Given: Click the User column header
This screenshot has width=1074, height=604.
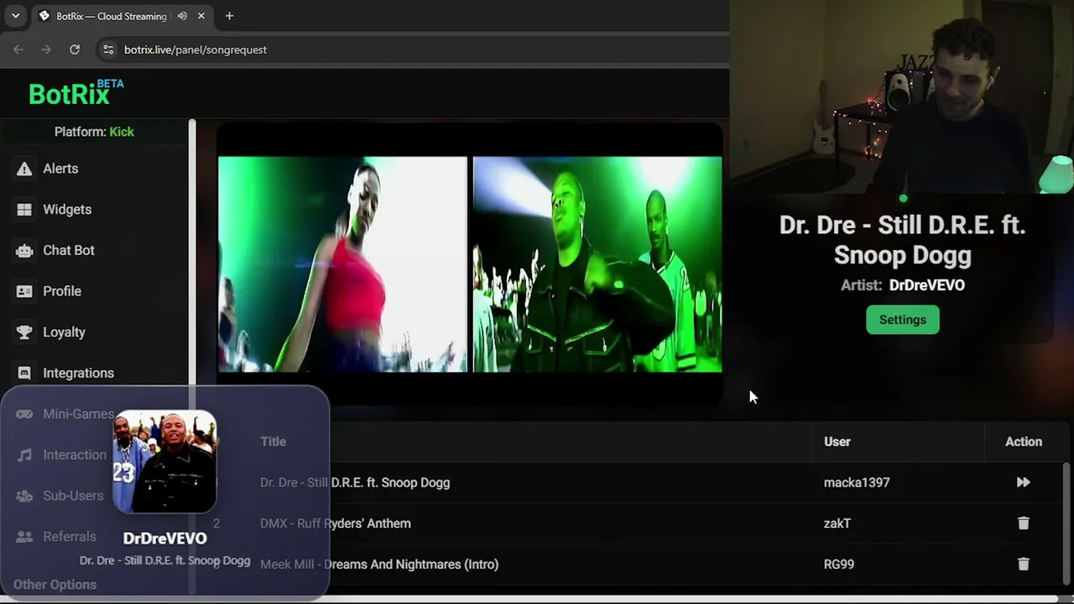Looking at the screenshot, I should coord(837,441).
